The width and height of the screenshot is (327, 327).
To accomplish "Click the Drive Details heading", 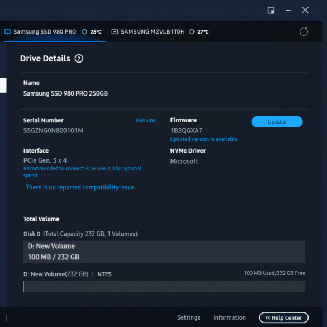I will click(x=45, y=59).
